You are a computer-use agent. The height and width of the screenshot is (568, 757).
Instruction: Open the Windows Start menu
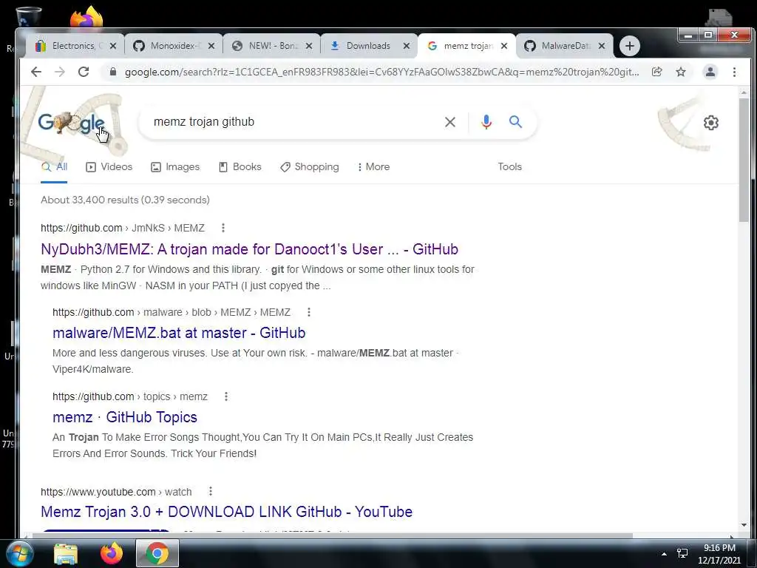point(19,553)
